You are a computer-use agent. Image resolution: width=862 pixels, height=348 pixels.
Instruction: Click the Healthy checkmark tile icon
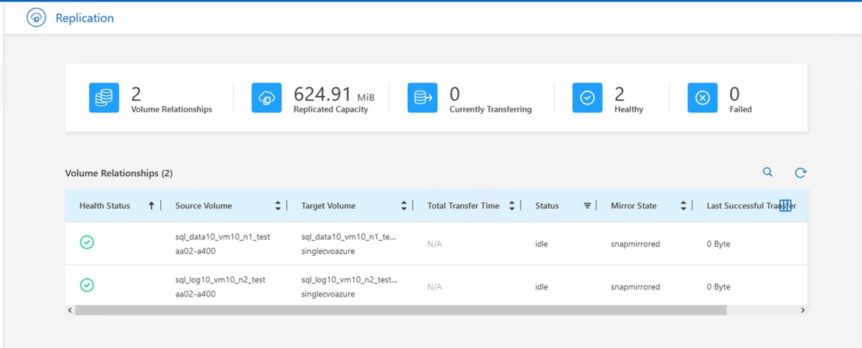(587, 98)
